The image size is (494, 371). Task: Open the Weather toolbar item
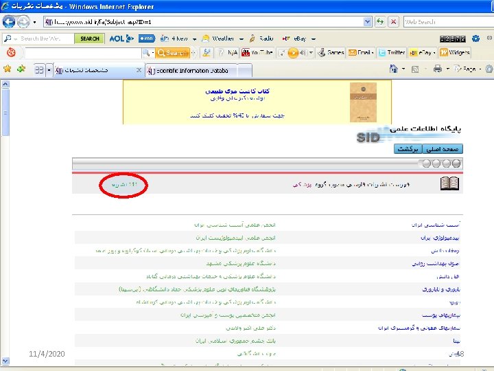pyautogui.click(x=218, y=38)
